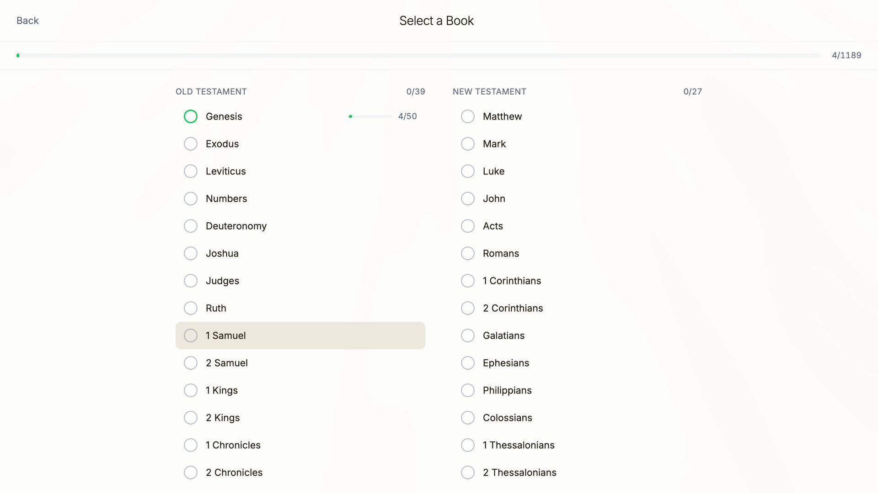Toggle the 2 Chronicles completion circle

191,472
